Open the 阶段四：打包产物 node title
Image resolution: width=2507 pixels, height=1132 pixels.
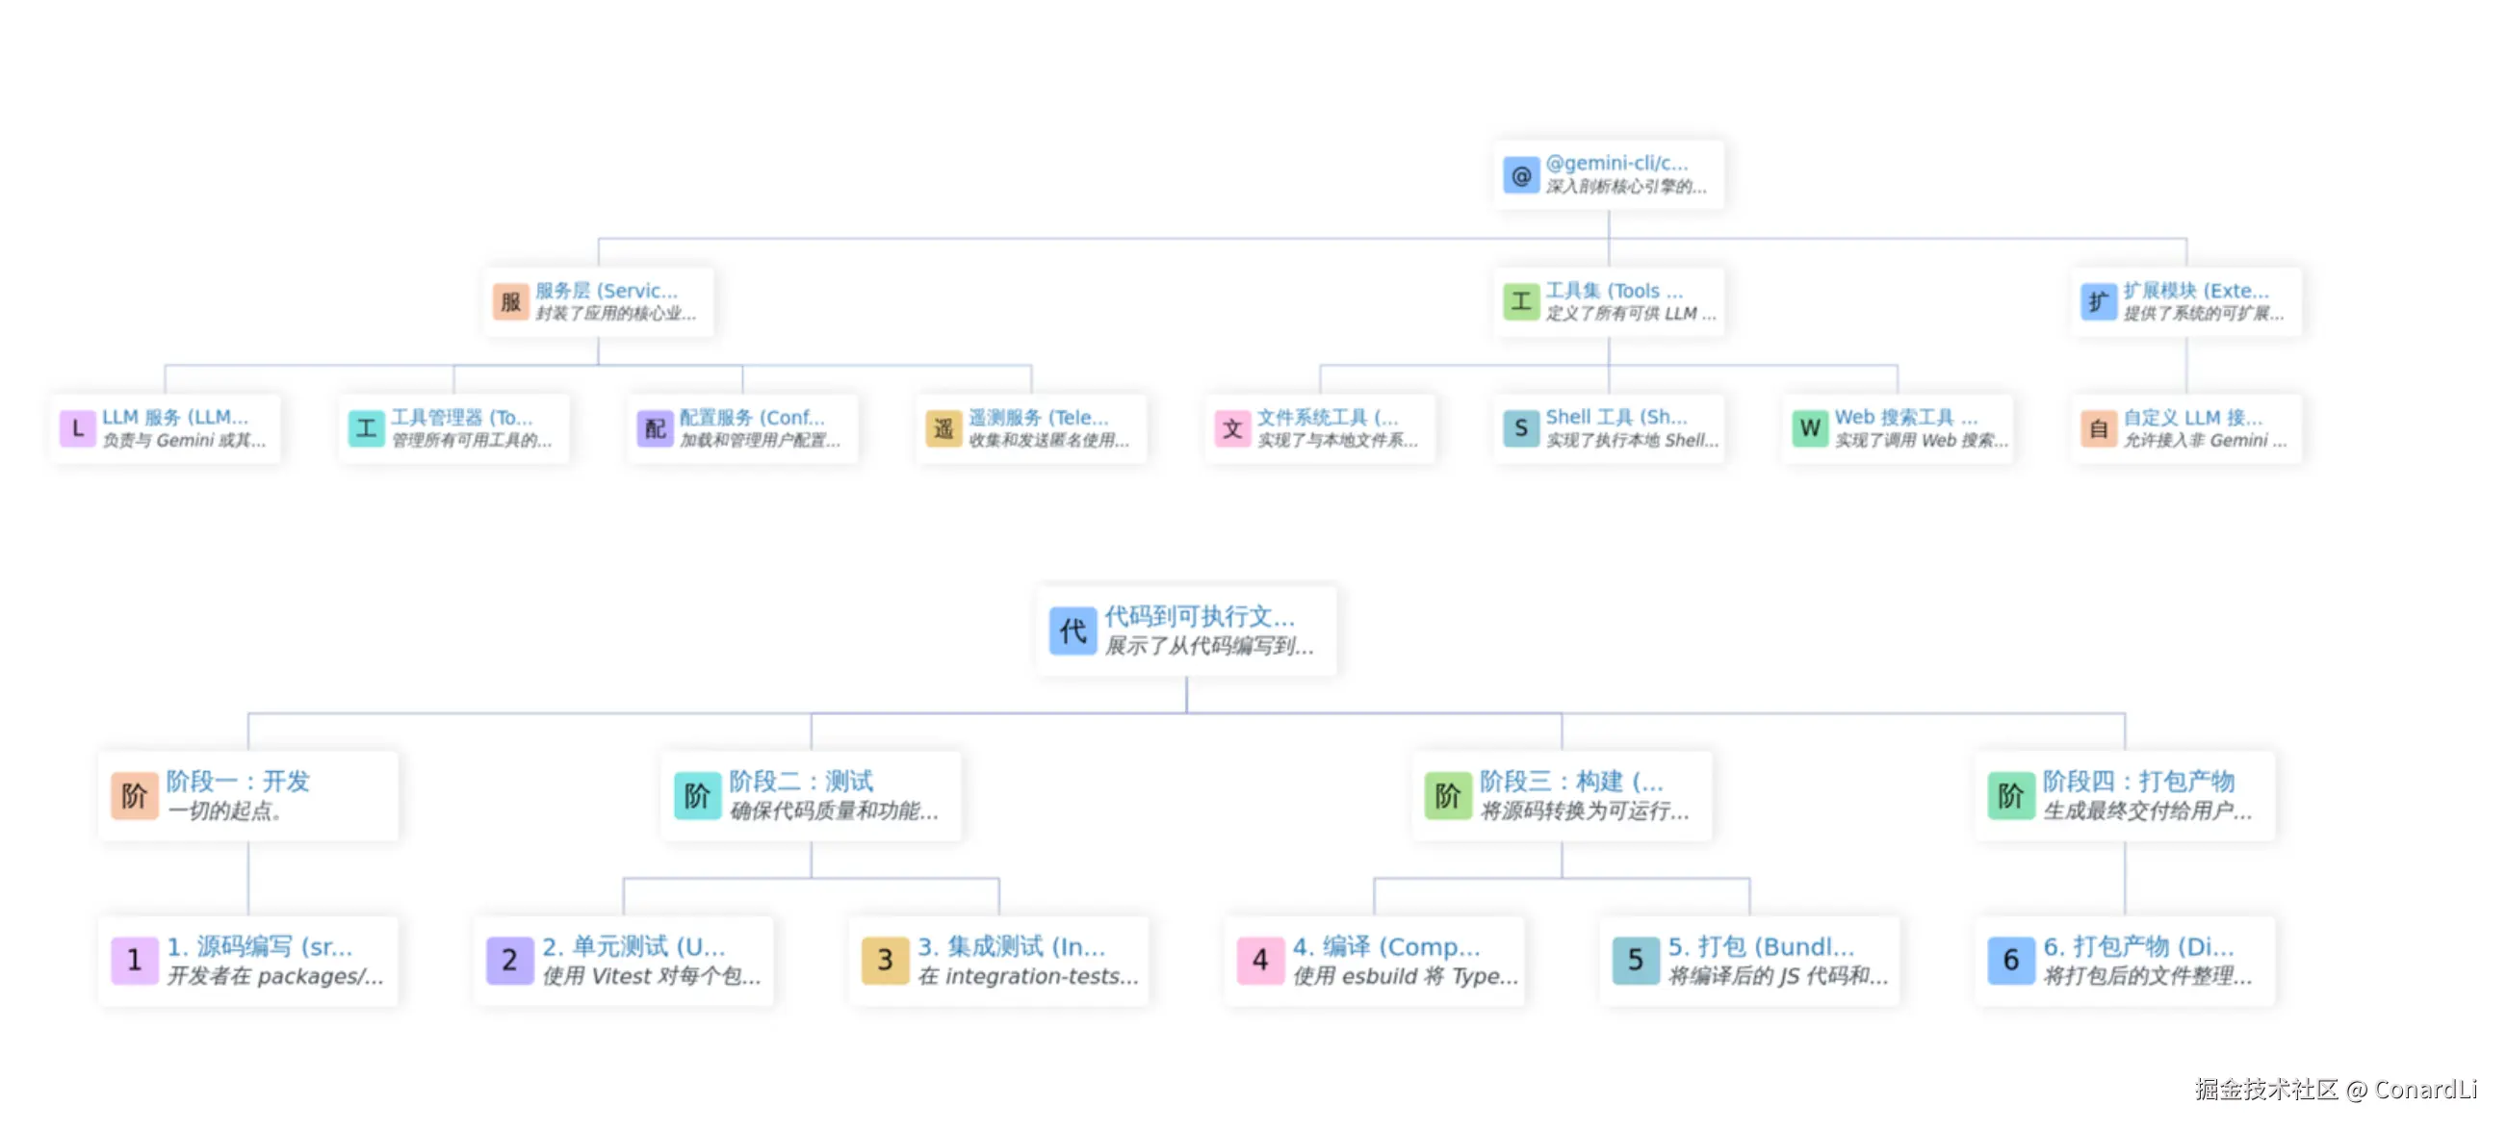tap(2137, 782)
